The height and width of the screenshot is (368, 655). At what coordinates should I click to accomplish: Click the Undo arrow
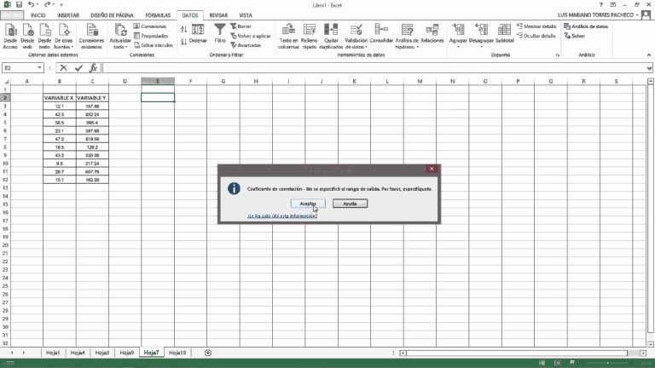pos(31,4)
